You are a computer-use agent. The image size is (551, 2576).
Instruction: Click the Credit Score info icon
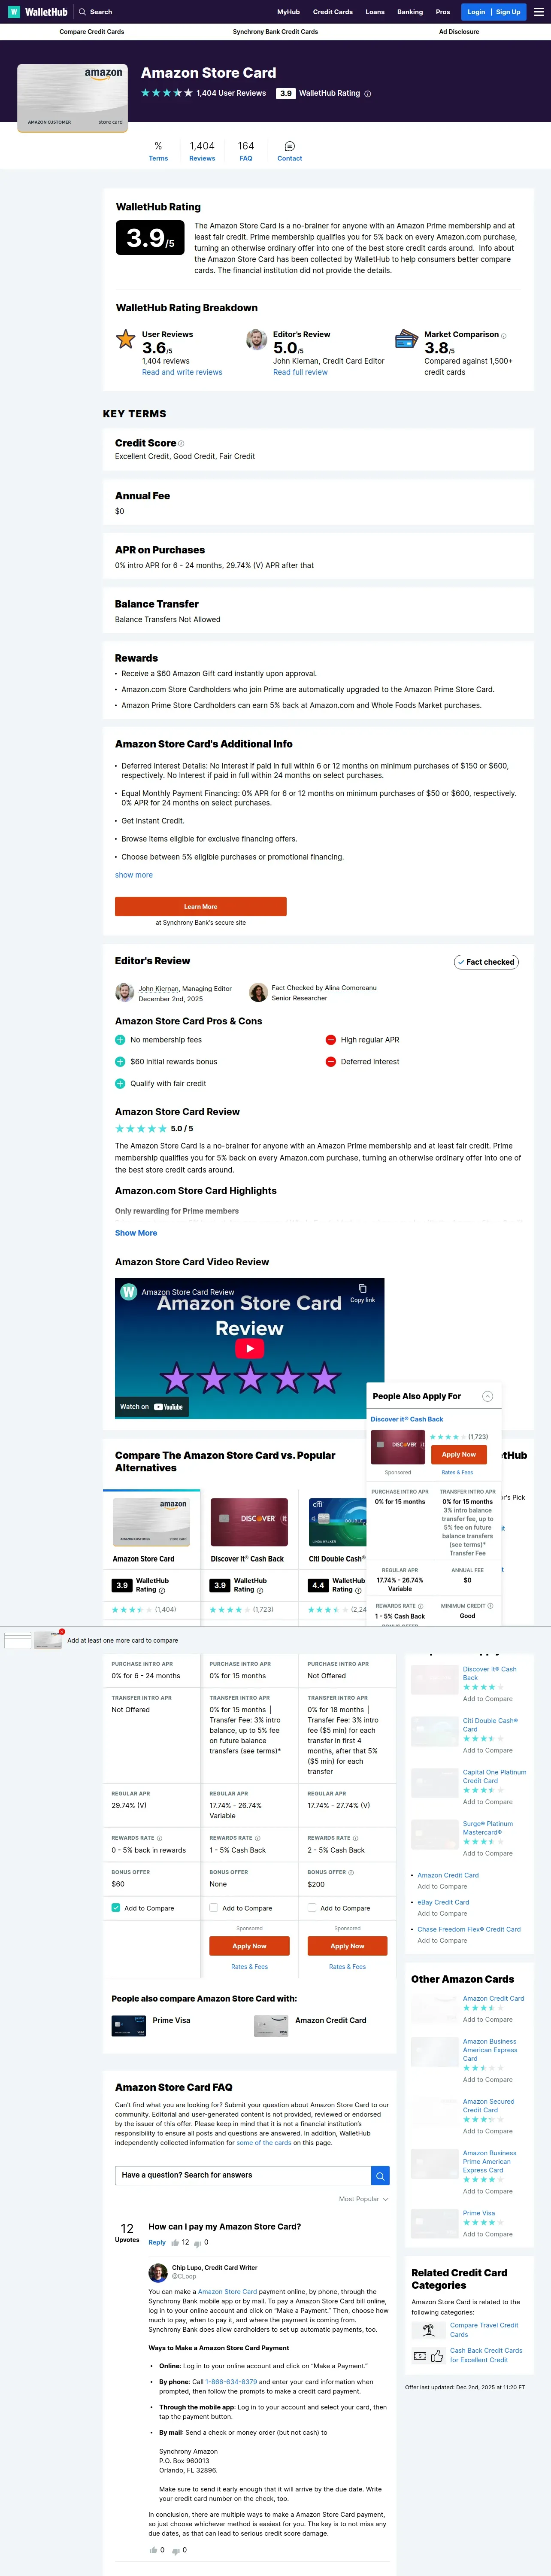[x=181, y=443]
